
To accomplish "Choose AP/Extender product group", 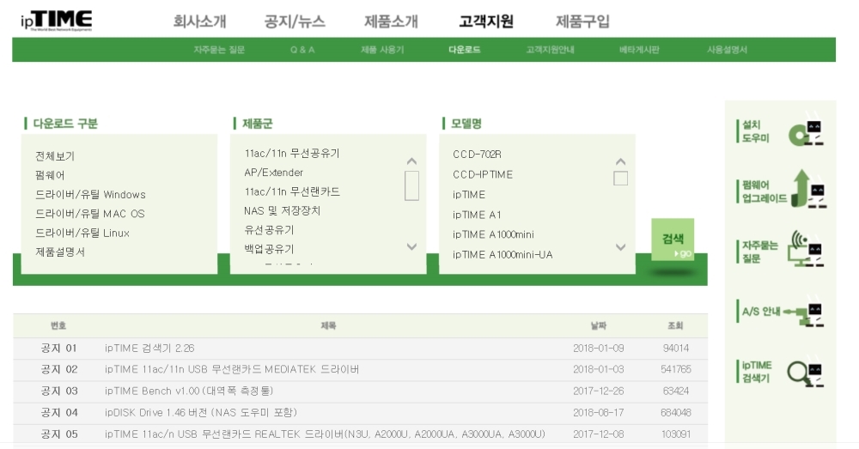I will 273,173.
